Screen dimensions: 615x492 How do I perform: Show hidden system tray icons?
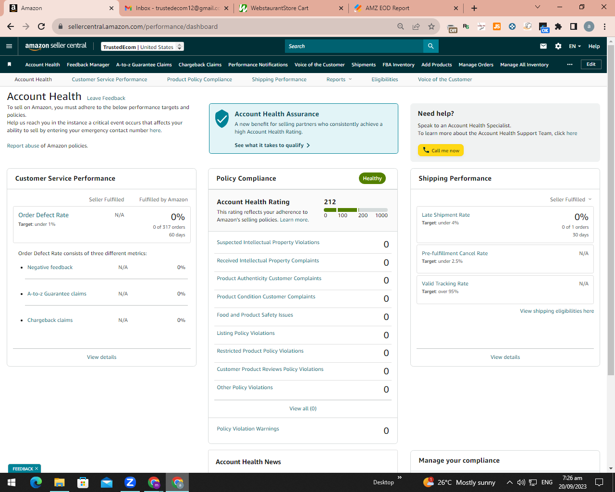[510, 482]
